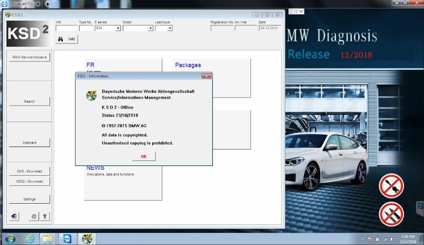Open the Windows Start orb
Image resolution: width=424 pixels, height=245 pixels.
[x=10, y=239]
